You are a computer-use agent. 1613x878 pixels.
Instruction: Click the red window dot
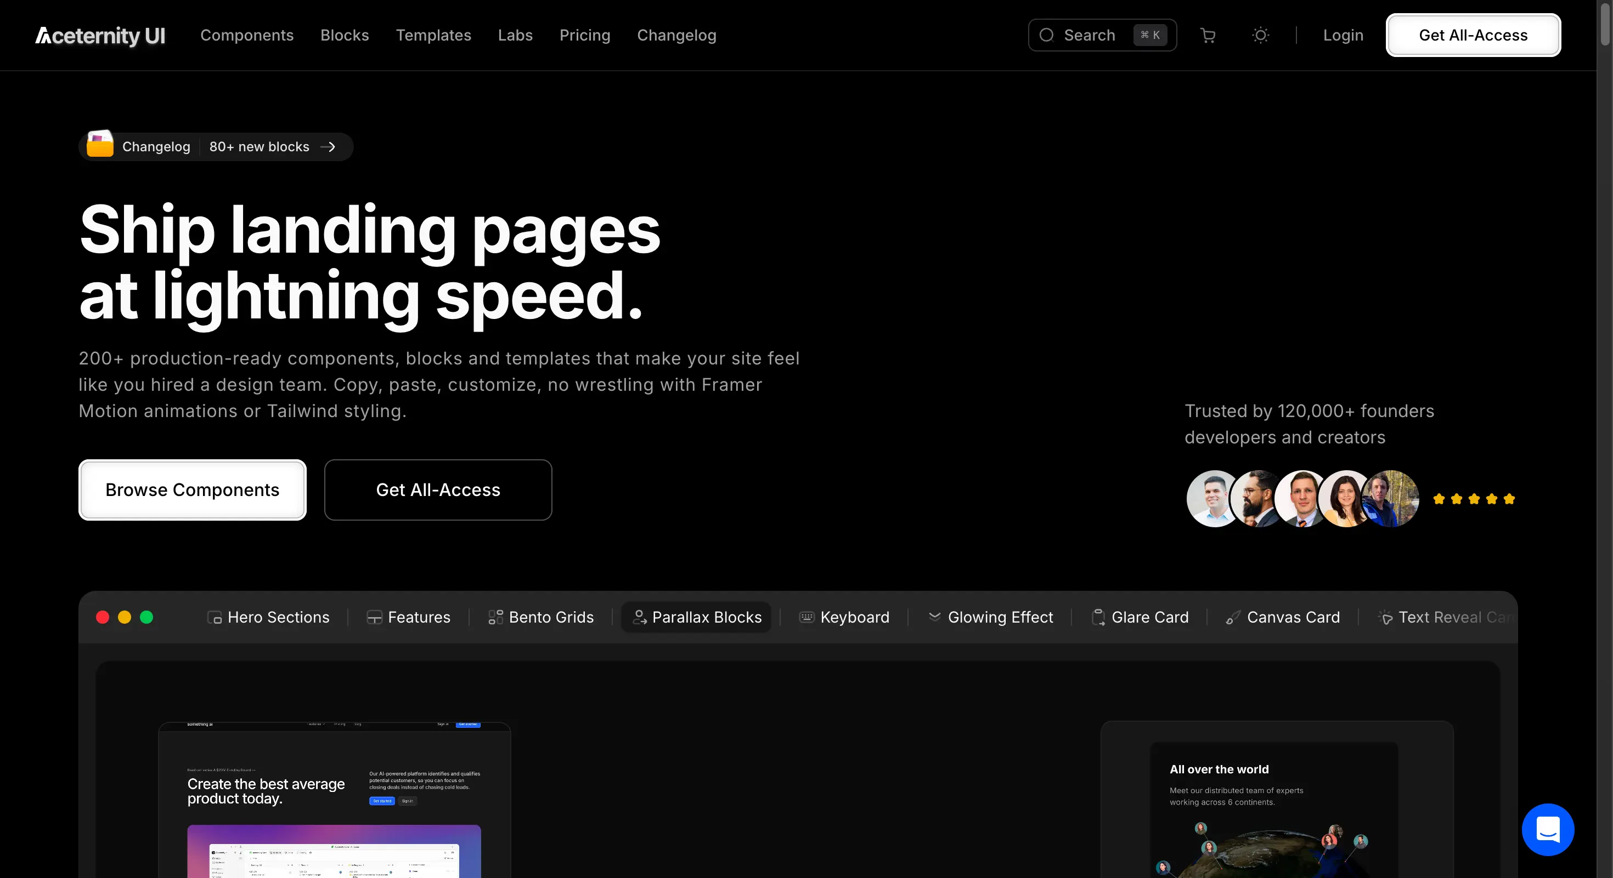103,618
